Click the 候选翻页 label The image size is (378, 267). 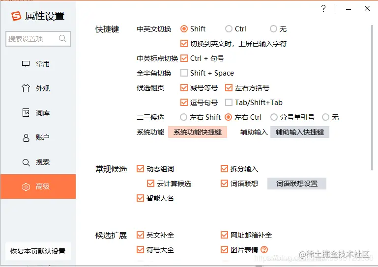coord(150,88)
